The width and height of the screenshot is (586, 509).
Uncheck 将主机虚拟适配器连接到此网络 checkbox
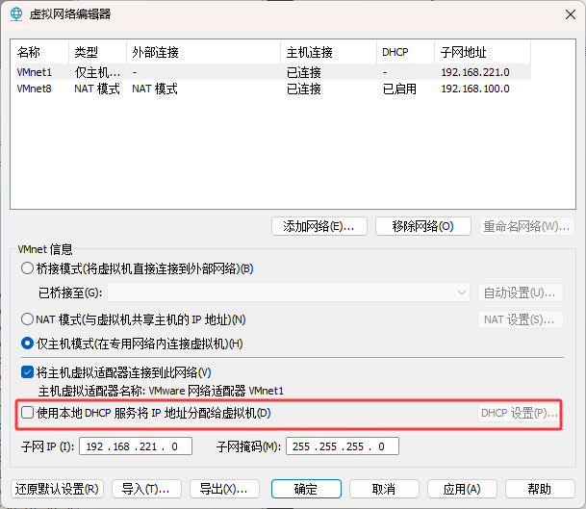pos(27,372)
